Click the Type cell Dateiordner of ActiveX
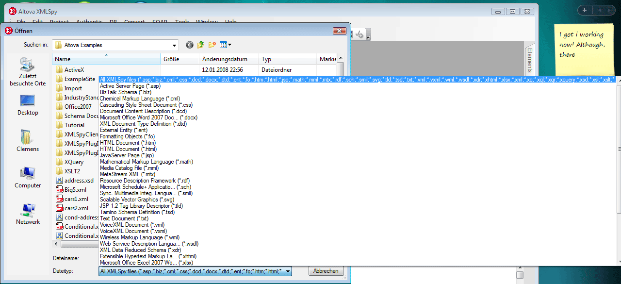The width and height of the screenshot is (621, 284). [x=276, y=70]
